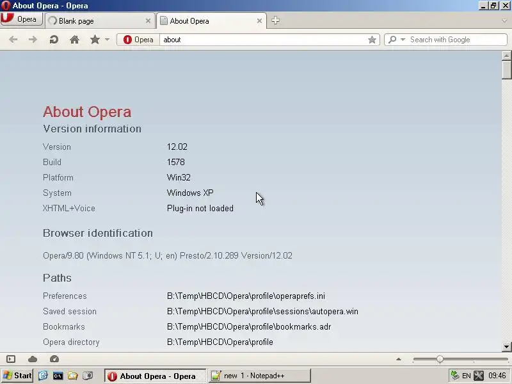Bookmark this page with address bar star
The height and width of the screenshot is (384, 512).
(372, 40)
